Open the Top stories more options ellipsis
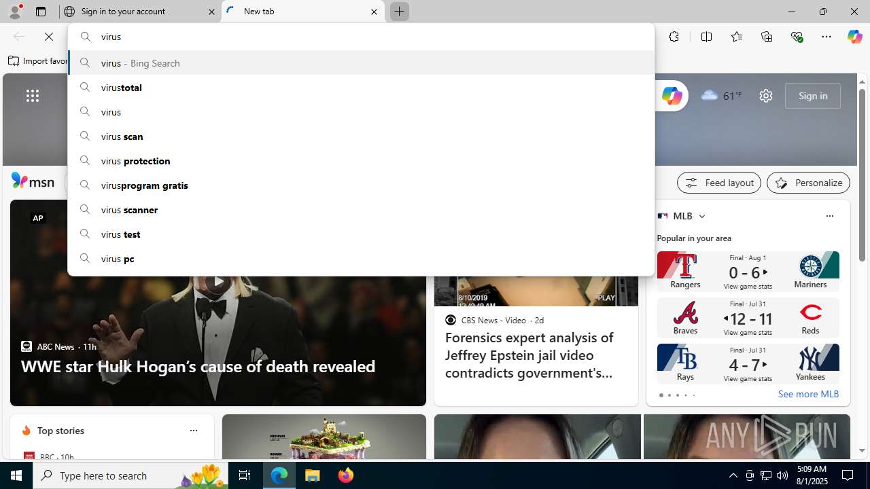870x489 pixels. (x=193, y=431)
